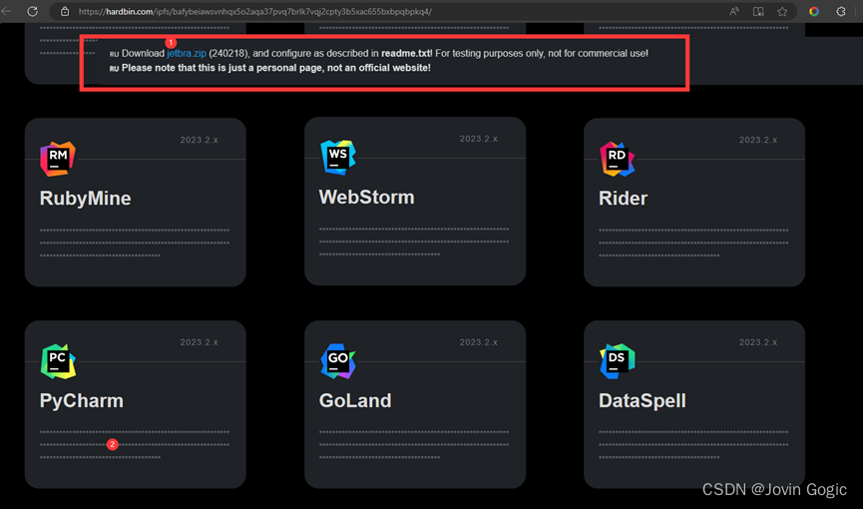Click the RubyMine RM logo icon
This screenshot has width=863, height=509.
[58, 160]
